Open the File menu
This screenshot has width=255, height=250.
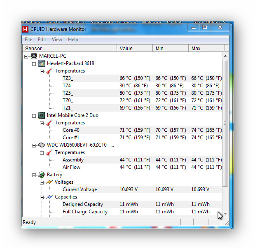coord(28,40)
